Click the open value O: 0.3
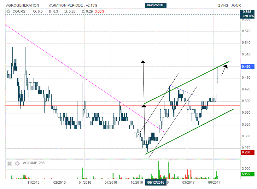The image size is (257, 189). (x=38, y=11)
